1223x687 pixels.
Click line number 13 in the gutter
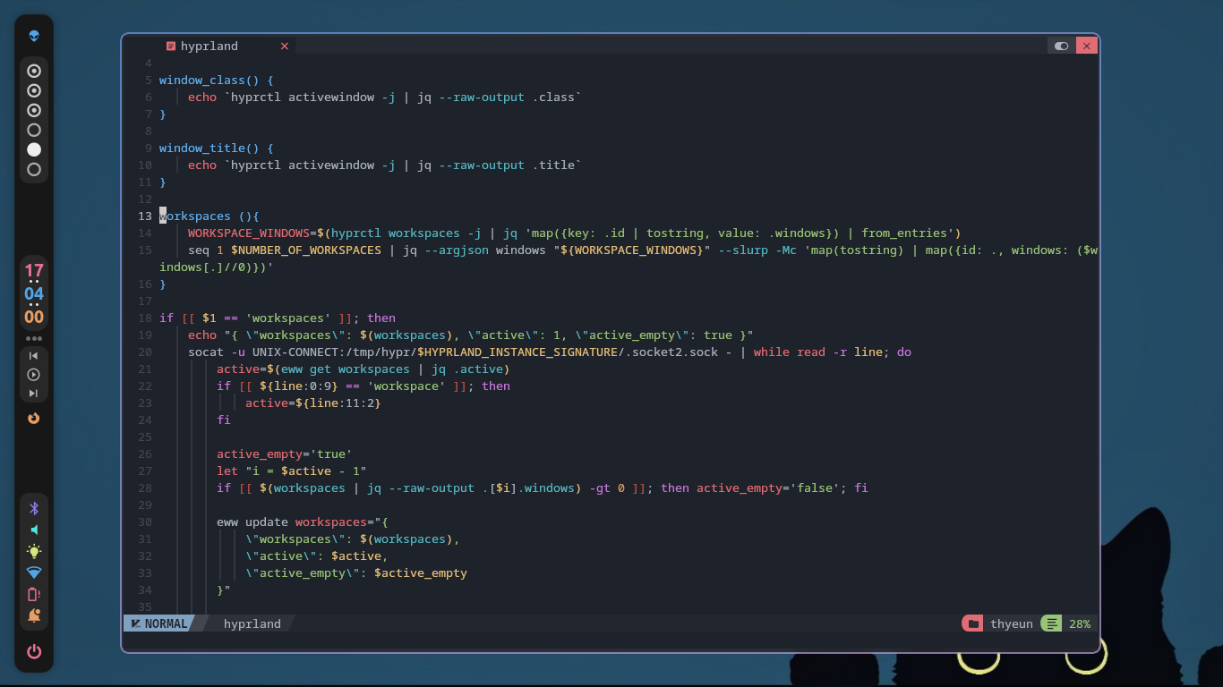click(x=145, y=216)
